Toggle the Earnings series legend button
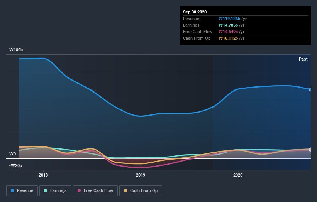 click(55, 191)
